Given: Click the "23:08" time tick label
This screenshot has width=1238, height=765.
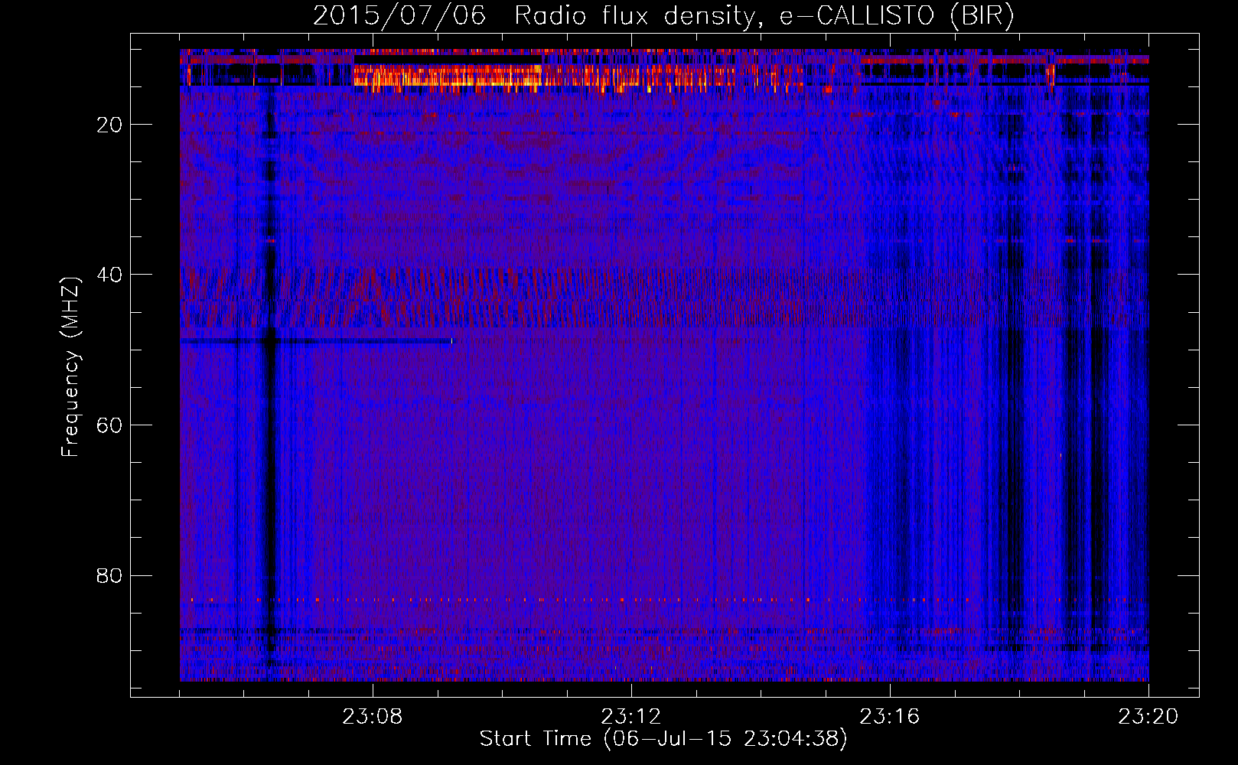Looking at the screenshot, I should 373,717.
